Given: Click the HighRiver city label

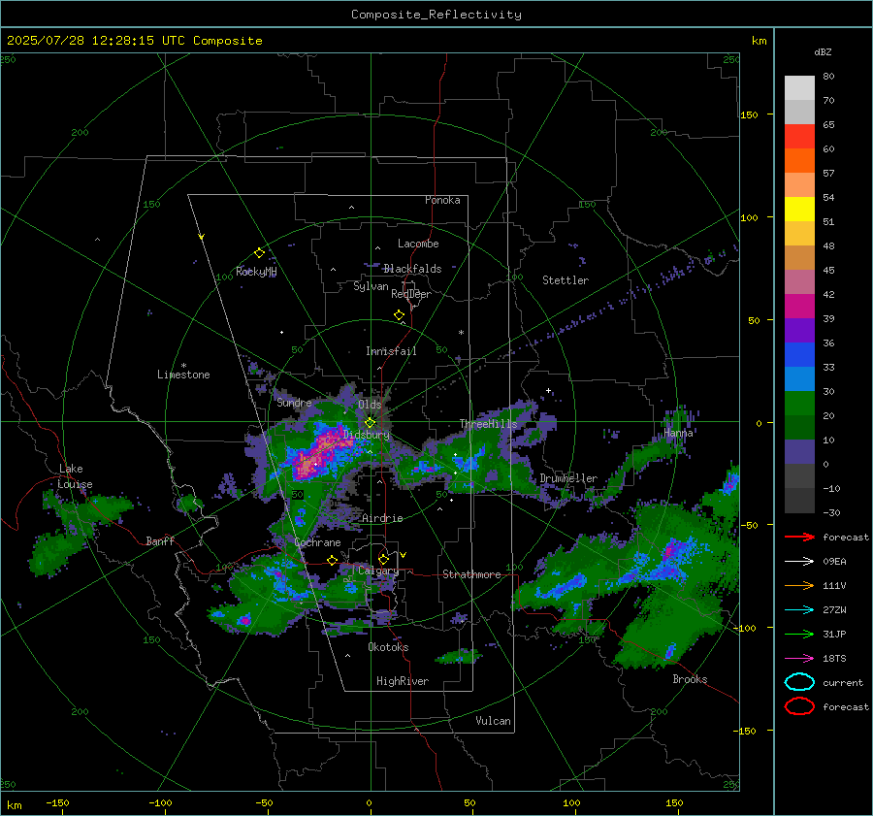Looking at the screenshot, I should pos(403,681).
